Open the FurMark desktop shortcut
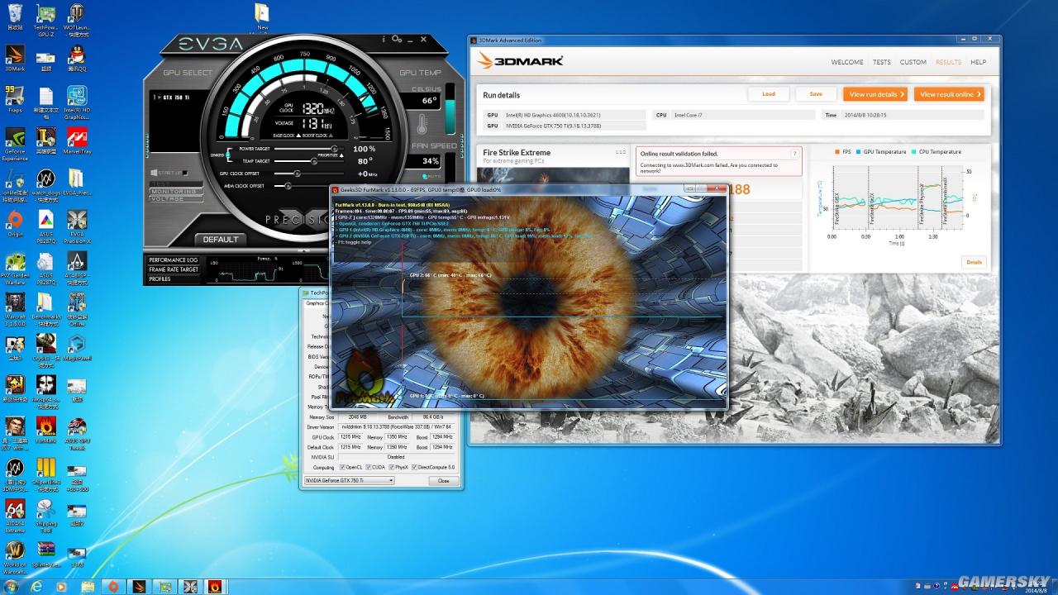 tap(45, 430)
